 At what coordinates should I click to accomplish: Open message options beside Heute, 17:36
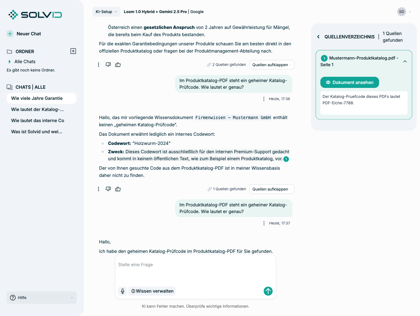coord(264,99)
